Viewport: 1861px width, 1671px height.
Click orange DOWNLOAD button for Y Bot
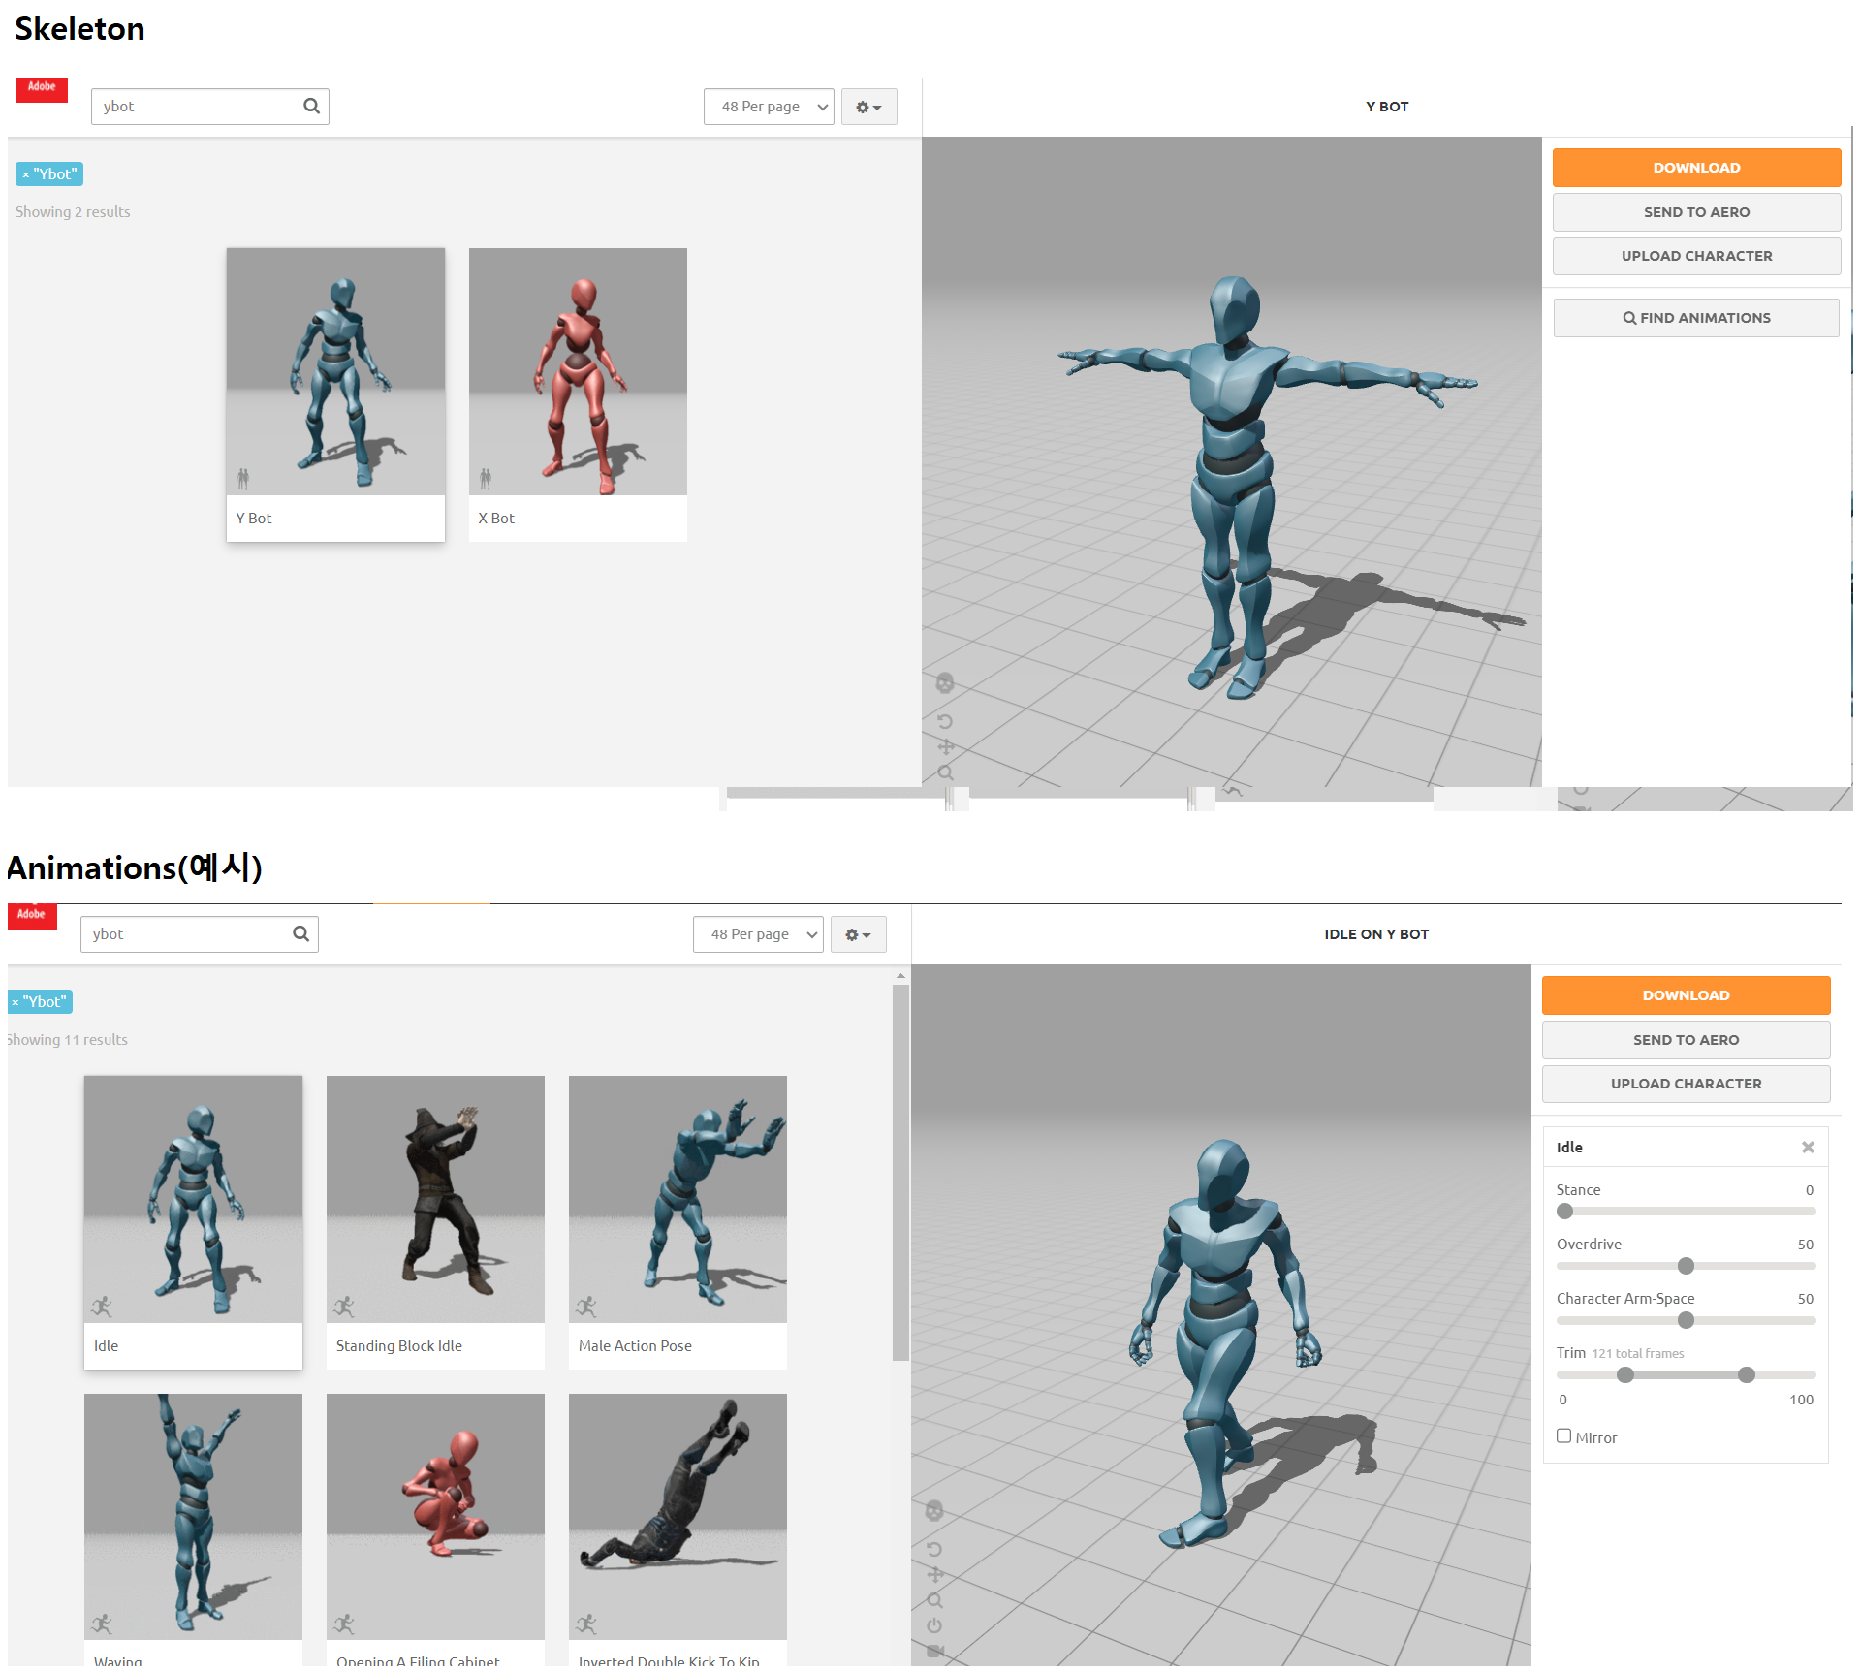(x=1696, y=168)
